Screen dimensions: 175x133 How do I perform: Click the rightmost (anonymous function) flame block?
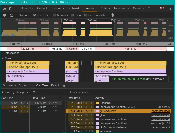(x=130, y=71)
